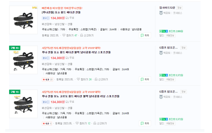The image size is (212, 133).
Task: Click the heart 찜하기 icon on third product
Action: (x=77, y=123)
